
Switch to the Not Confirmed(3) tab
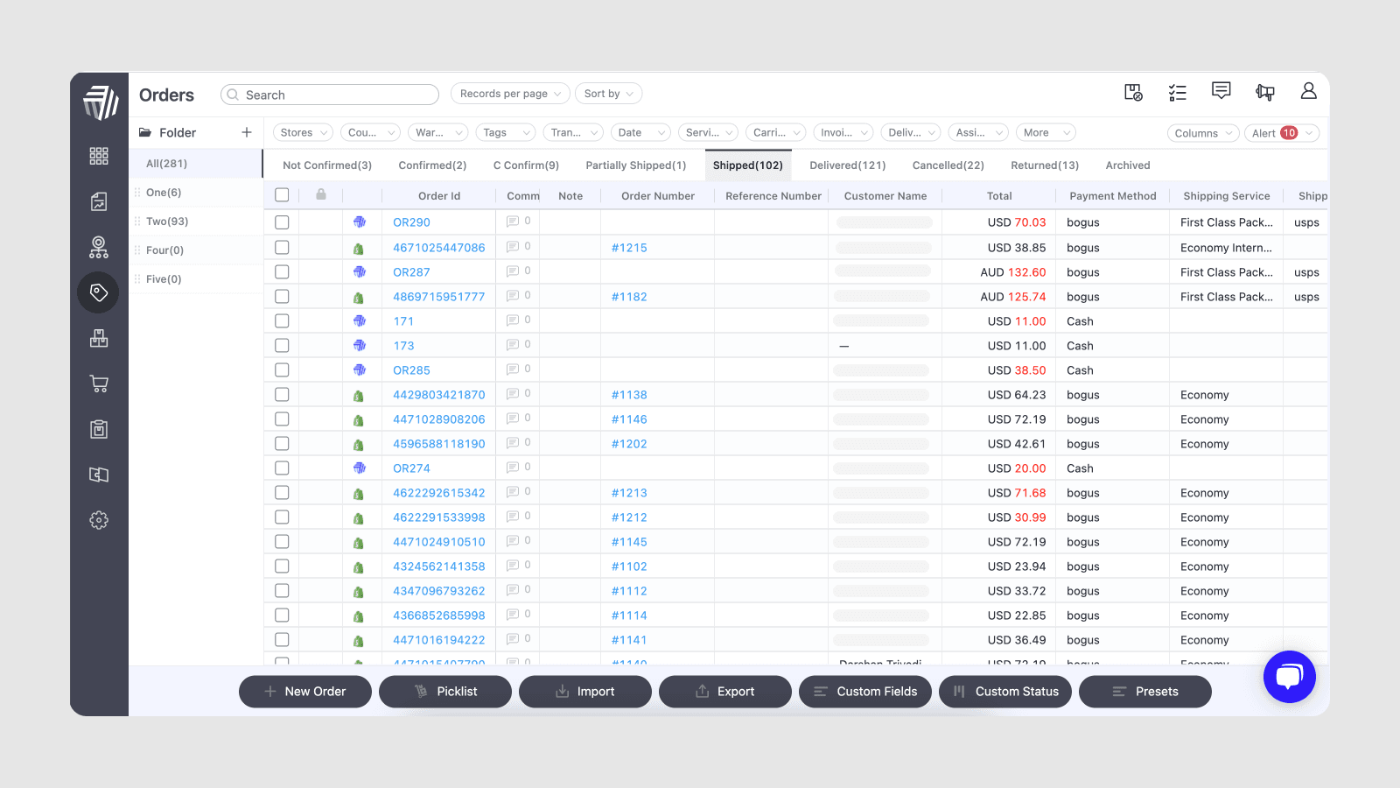tap(327, 165)
